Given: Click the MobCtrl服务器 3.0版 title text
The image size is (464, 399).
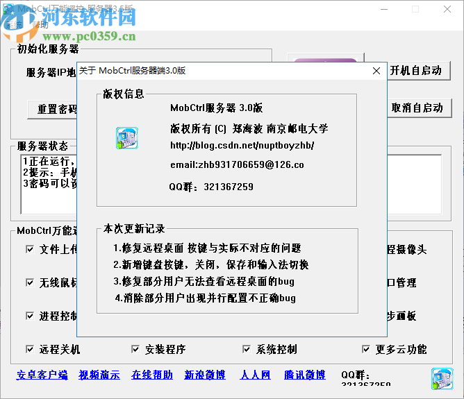Looking at the screenshot, I should point(216,108).
